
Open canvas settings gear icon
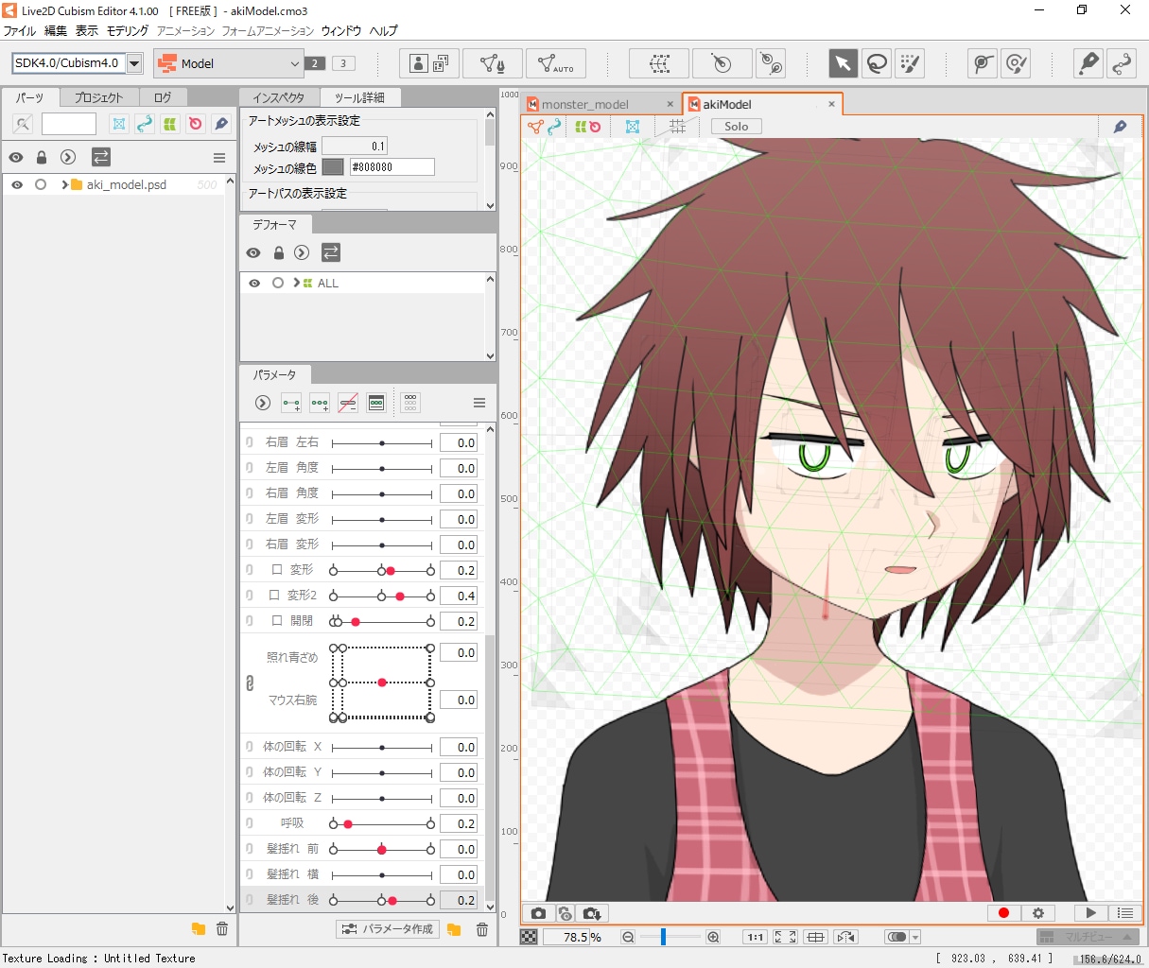click(1038, 913)
